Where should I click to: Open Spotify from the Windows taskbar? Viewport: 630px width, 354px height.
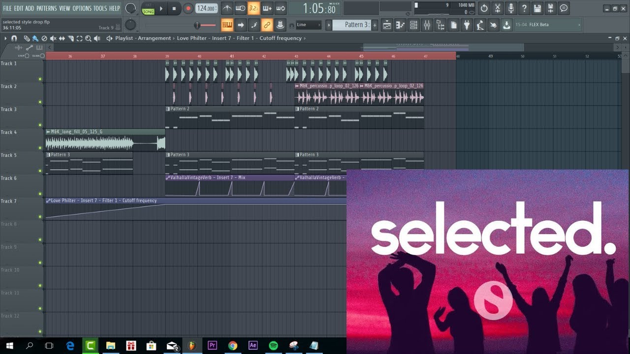pyautogui.click(x=273, y=345)
